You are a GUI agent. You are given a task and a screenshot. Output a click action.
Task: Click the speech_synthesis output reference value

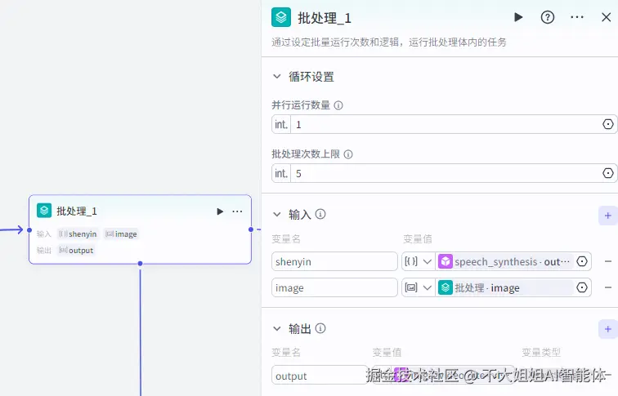[504, 262]
